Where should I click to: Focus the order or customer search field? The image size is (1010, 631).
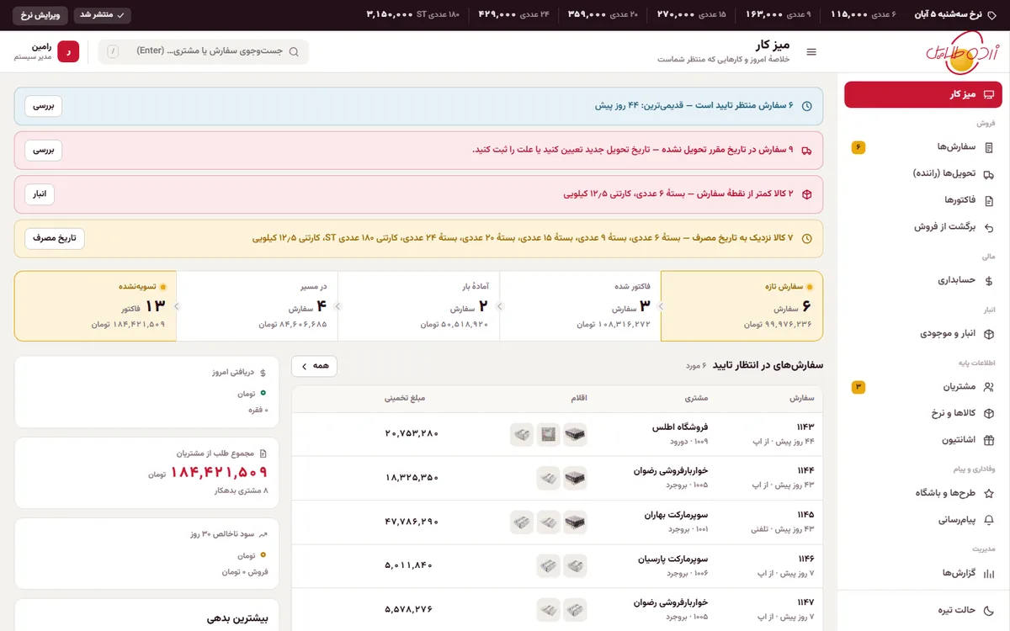[x=203, y=51]
